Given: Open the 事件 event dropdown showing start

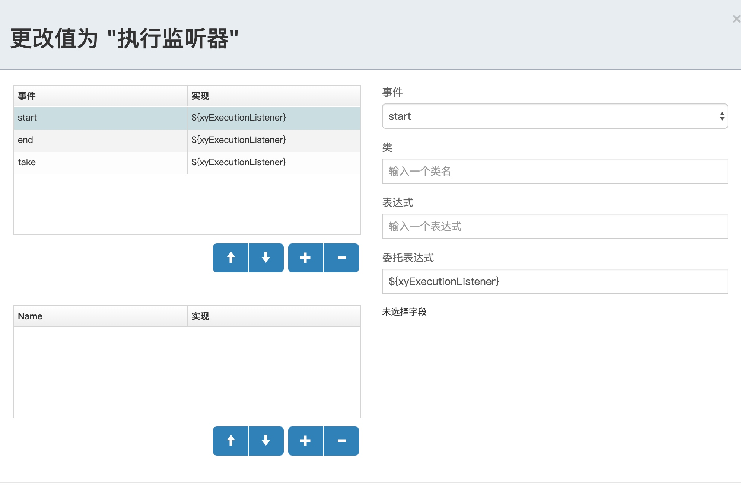Looking at the screenshot, I should pos(555,116).
